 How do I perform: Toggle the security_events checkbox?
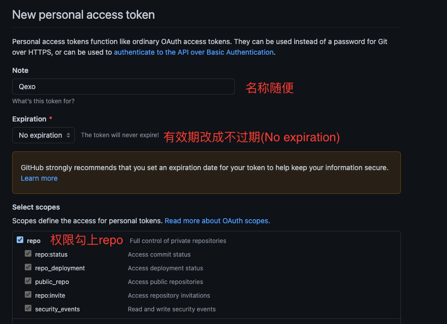(x=28, y=308)
